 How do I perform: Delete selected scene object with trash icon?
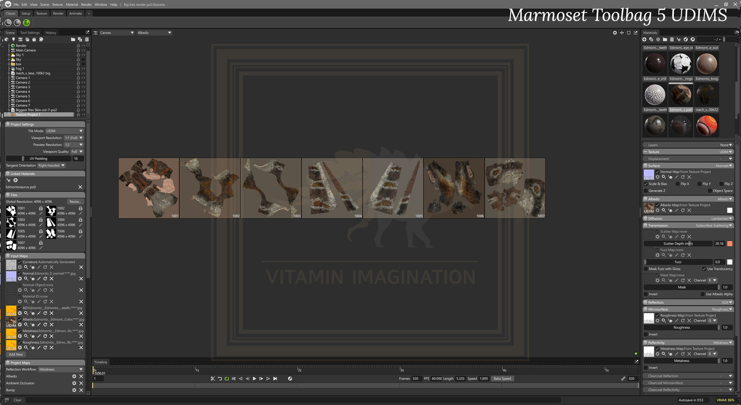[87, 39]
